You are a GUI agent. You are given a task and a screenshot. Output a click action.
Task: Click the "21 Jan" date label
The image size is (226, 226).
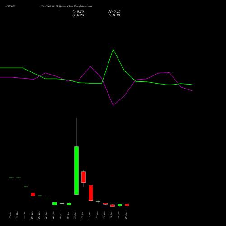(x=126, y=215)
